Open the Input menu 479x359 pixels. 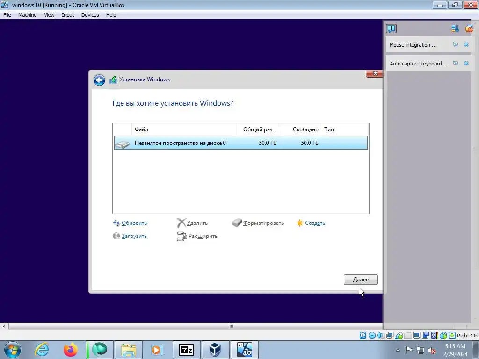point(68,15)
